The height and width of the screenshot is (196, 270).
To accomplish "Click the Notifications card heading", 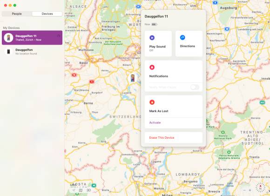I will [x=158, y=76].
